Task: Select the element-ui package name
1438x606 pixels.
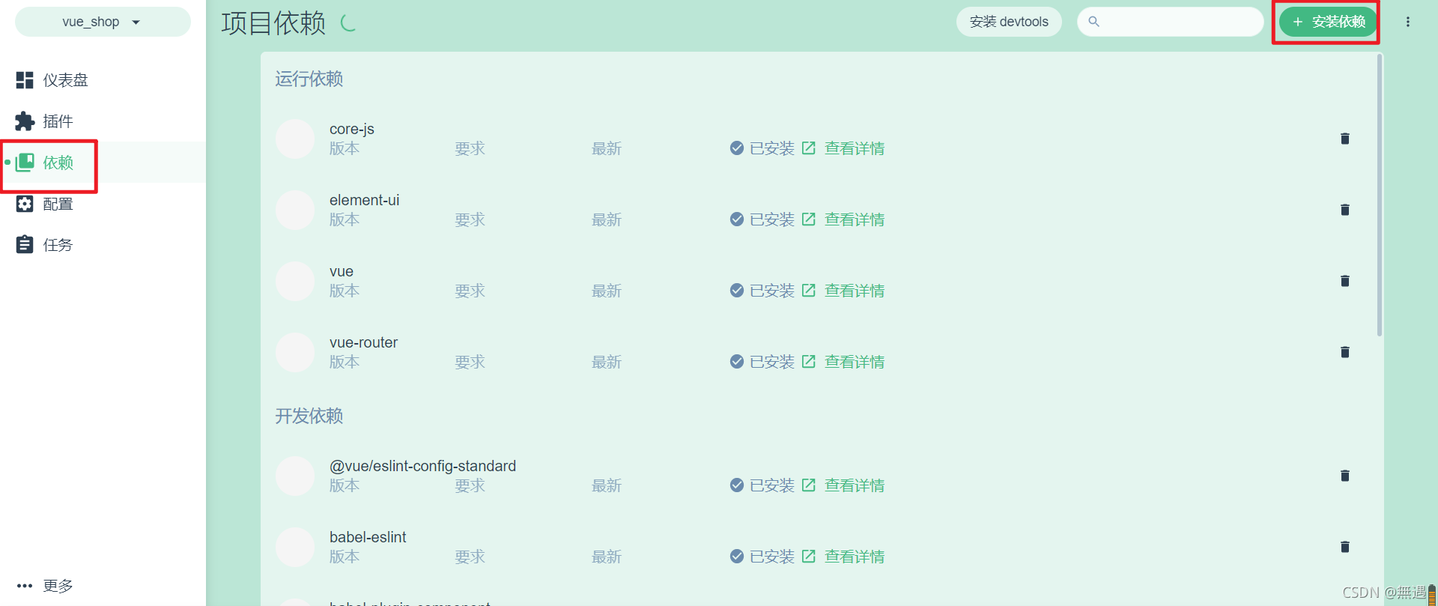Action: coord(365,200)
